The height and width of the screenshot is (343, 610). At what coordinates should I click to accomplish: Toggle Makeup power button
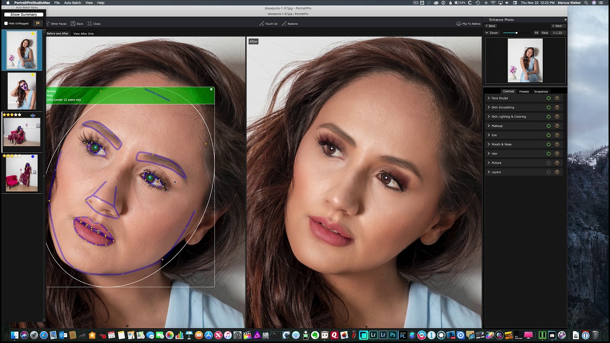click(549, 126)
